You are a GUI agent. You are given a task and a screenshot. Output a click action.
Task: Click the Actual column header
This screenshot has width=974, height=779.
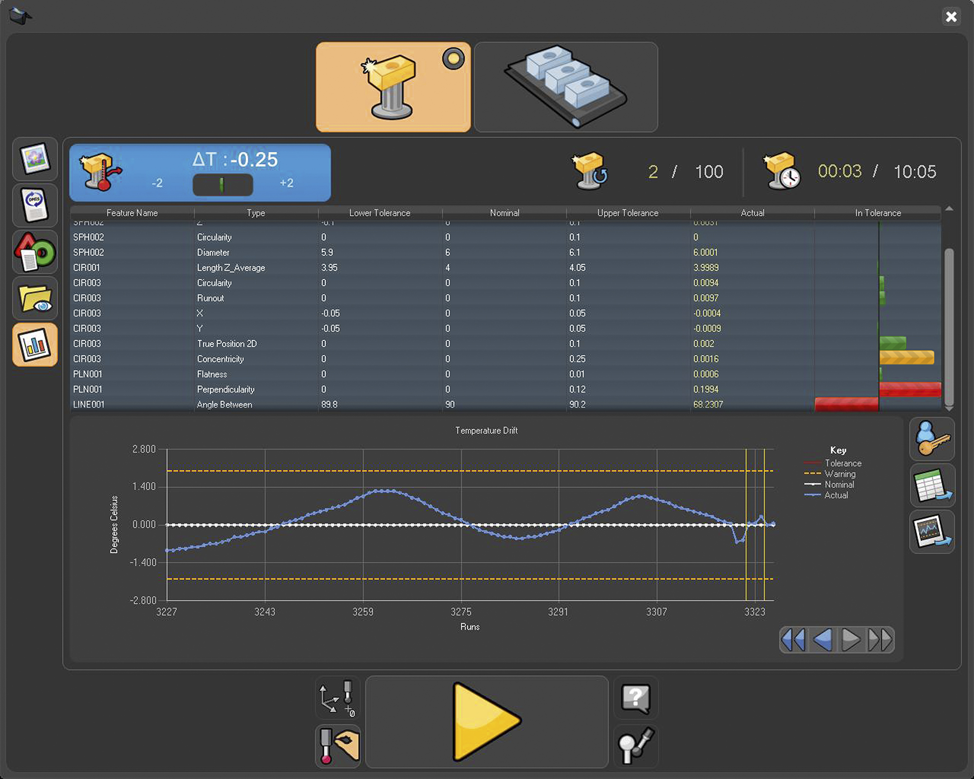tap(752, 213)
